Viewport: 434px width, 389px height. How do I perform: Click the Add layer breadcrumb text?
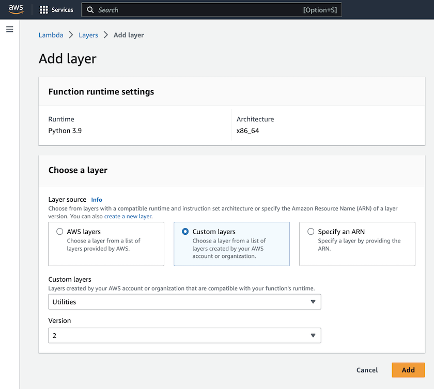pos(129,35)
